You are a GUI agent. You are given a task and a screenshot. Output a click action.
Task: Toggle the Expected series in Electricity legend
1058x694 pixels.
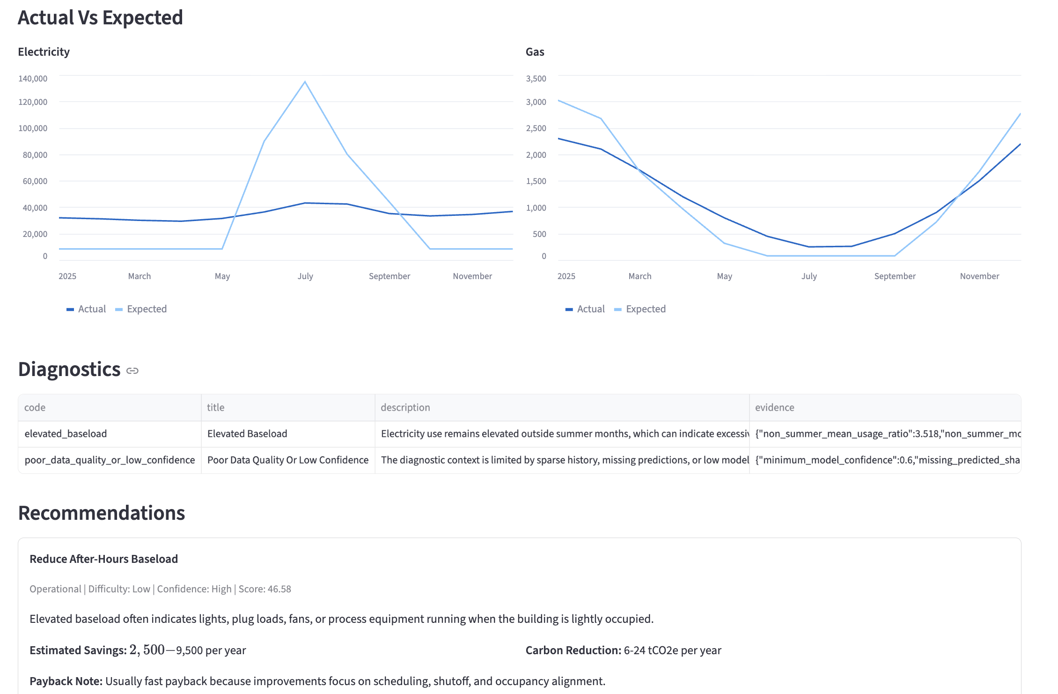click(x=147, y=309)
